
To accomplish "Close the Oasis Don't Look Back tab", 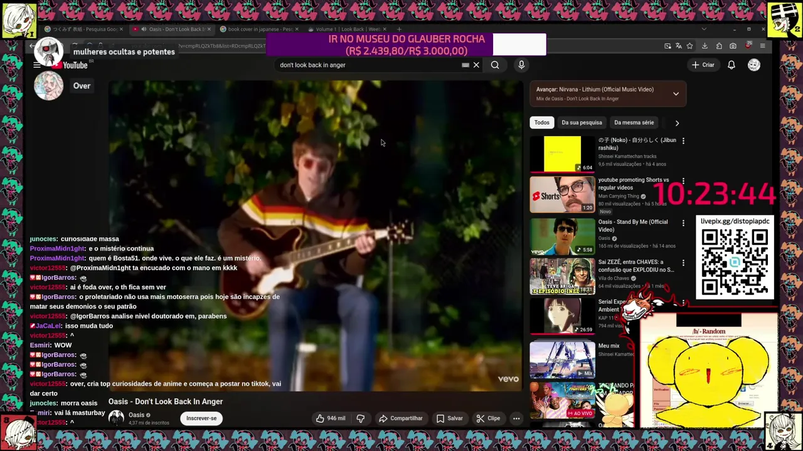I will pos(208,29).
